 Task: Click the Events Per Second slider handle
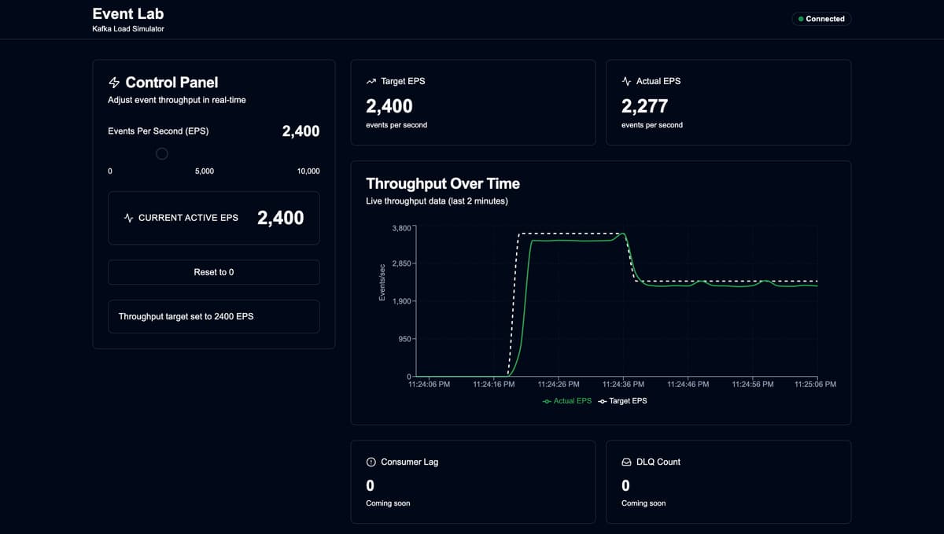click(x=161, y=153)
